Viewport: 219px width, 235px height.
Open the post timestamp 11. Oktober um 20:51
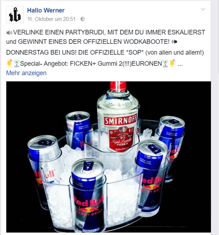tap(52, 19)
